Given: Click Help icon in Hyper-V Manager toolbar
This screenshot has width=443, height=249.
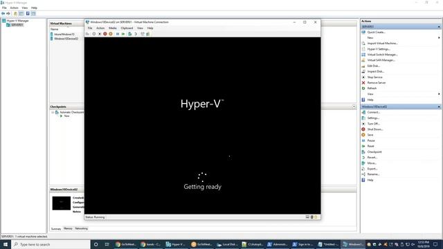Looking at the screenshot, I should 28,14.
